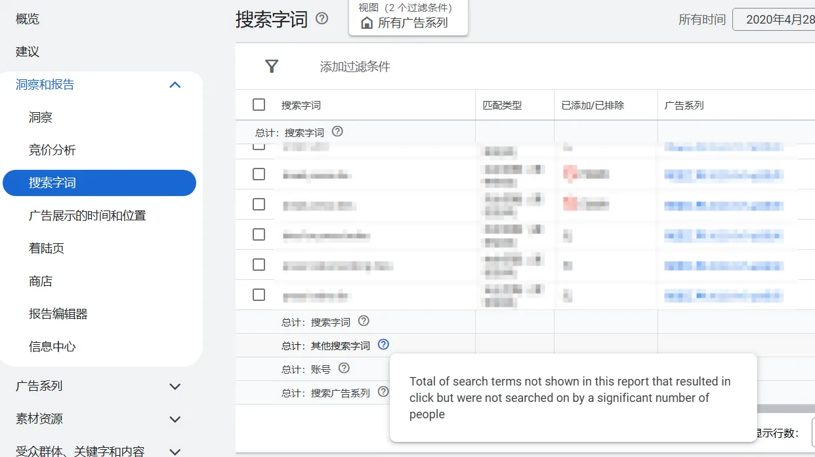Click help icon beside 总计:账号
815x457 pixels.
click(x=344, y=368)
